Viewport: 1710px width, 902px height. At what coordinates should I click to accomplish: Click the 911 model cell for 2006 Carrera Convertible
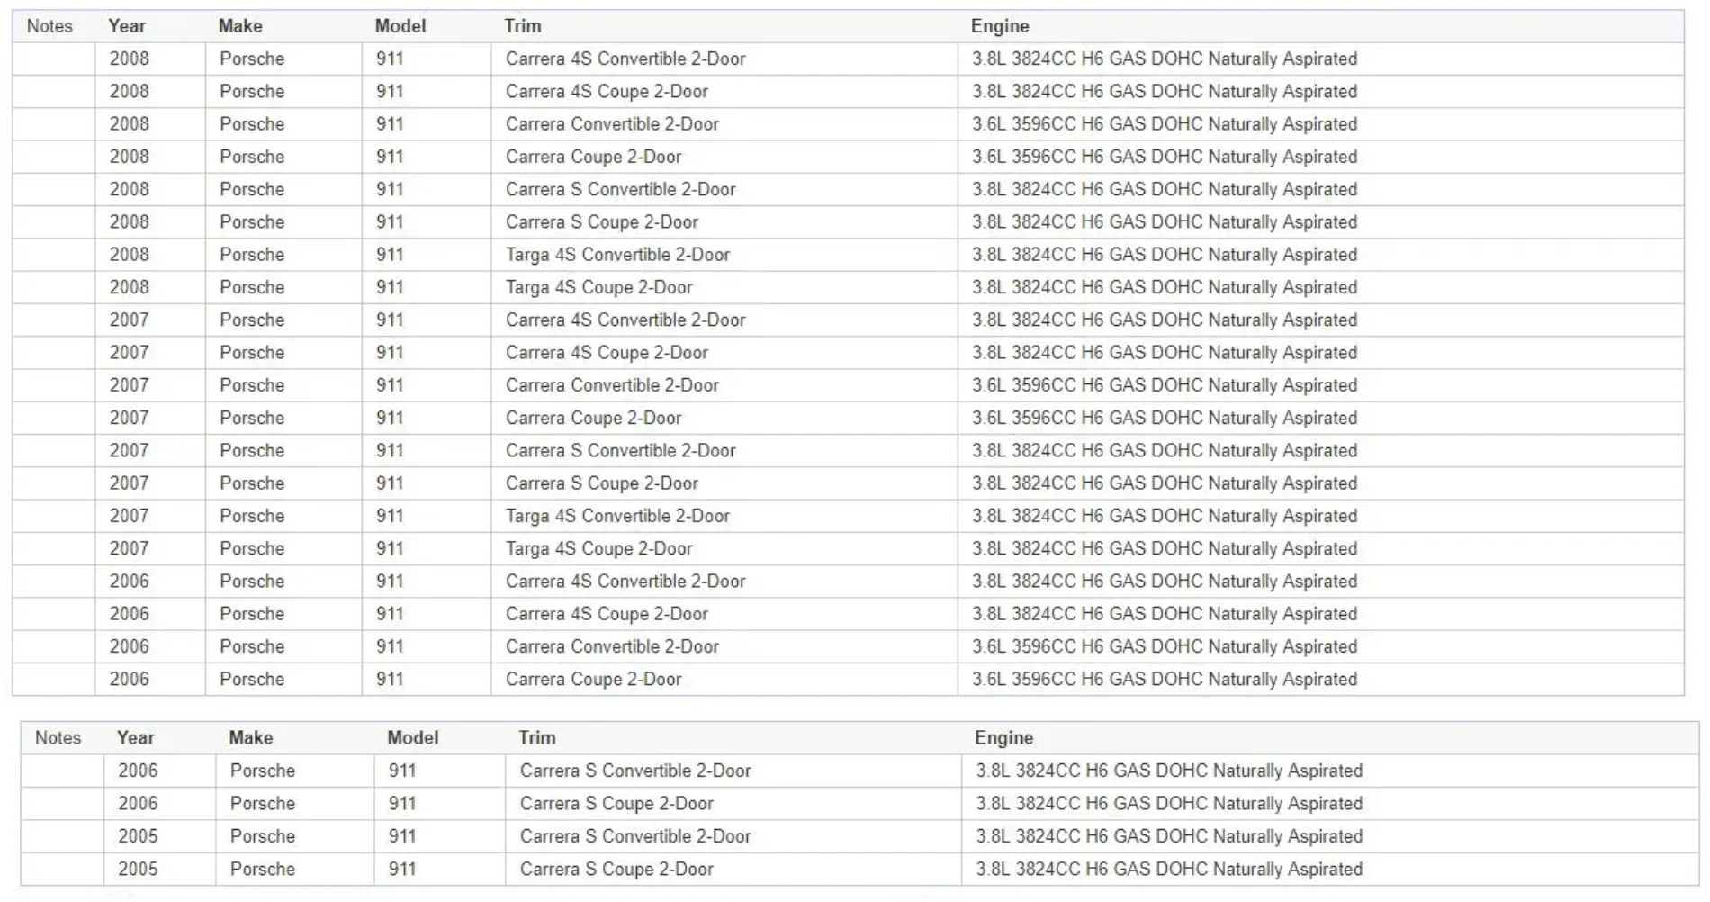tap(390, 647)
